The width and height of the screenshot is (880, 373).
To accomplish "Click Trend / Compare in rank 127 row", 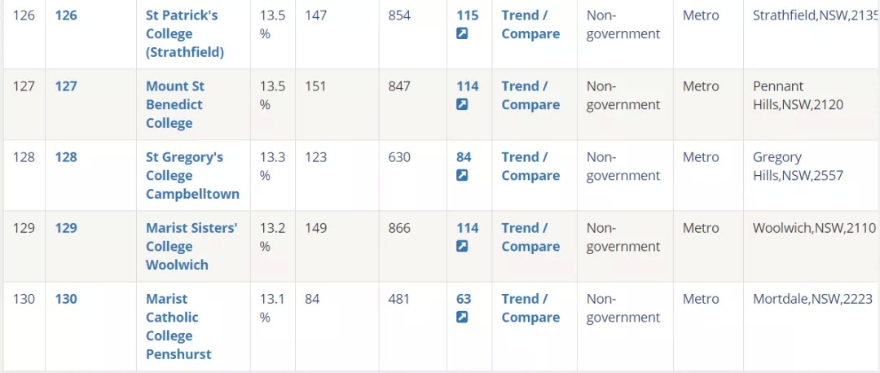I will pyautogui.click(x=530, y=95).
